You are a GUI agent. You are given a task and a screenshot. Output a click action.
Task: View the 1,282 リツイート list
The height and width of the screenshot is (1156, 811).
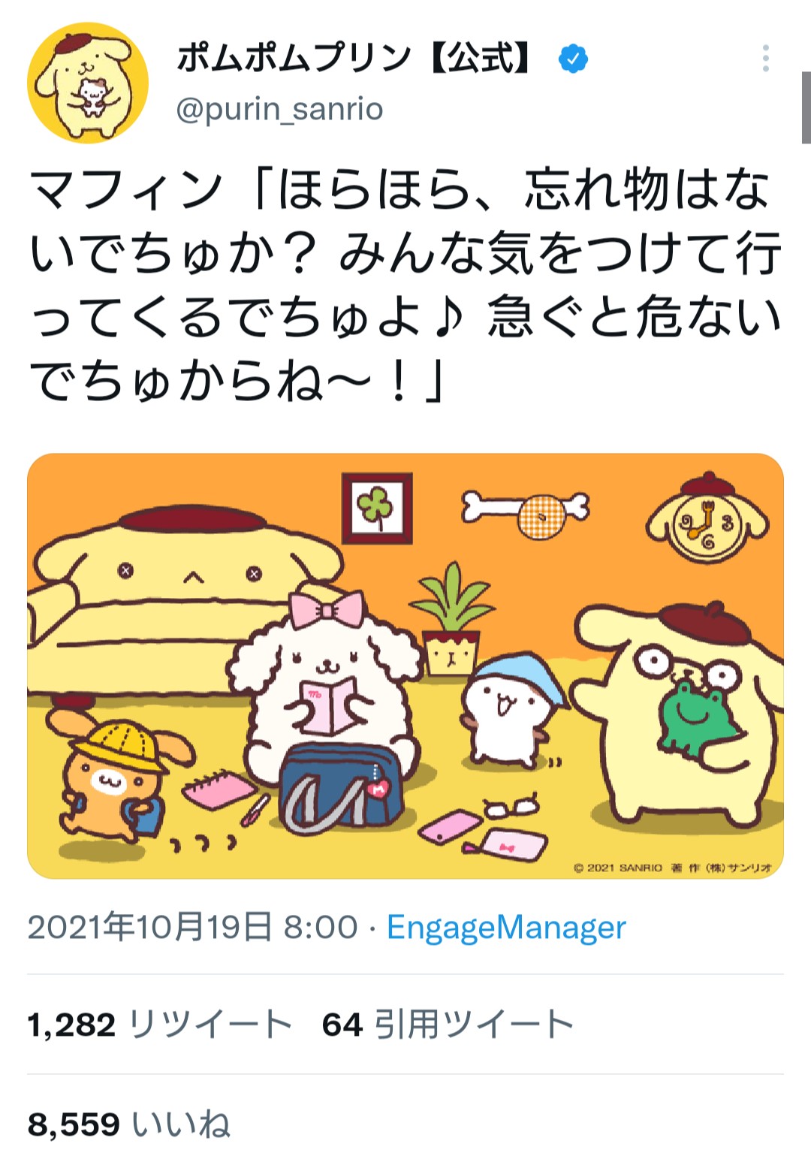[159, 1025]
